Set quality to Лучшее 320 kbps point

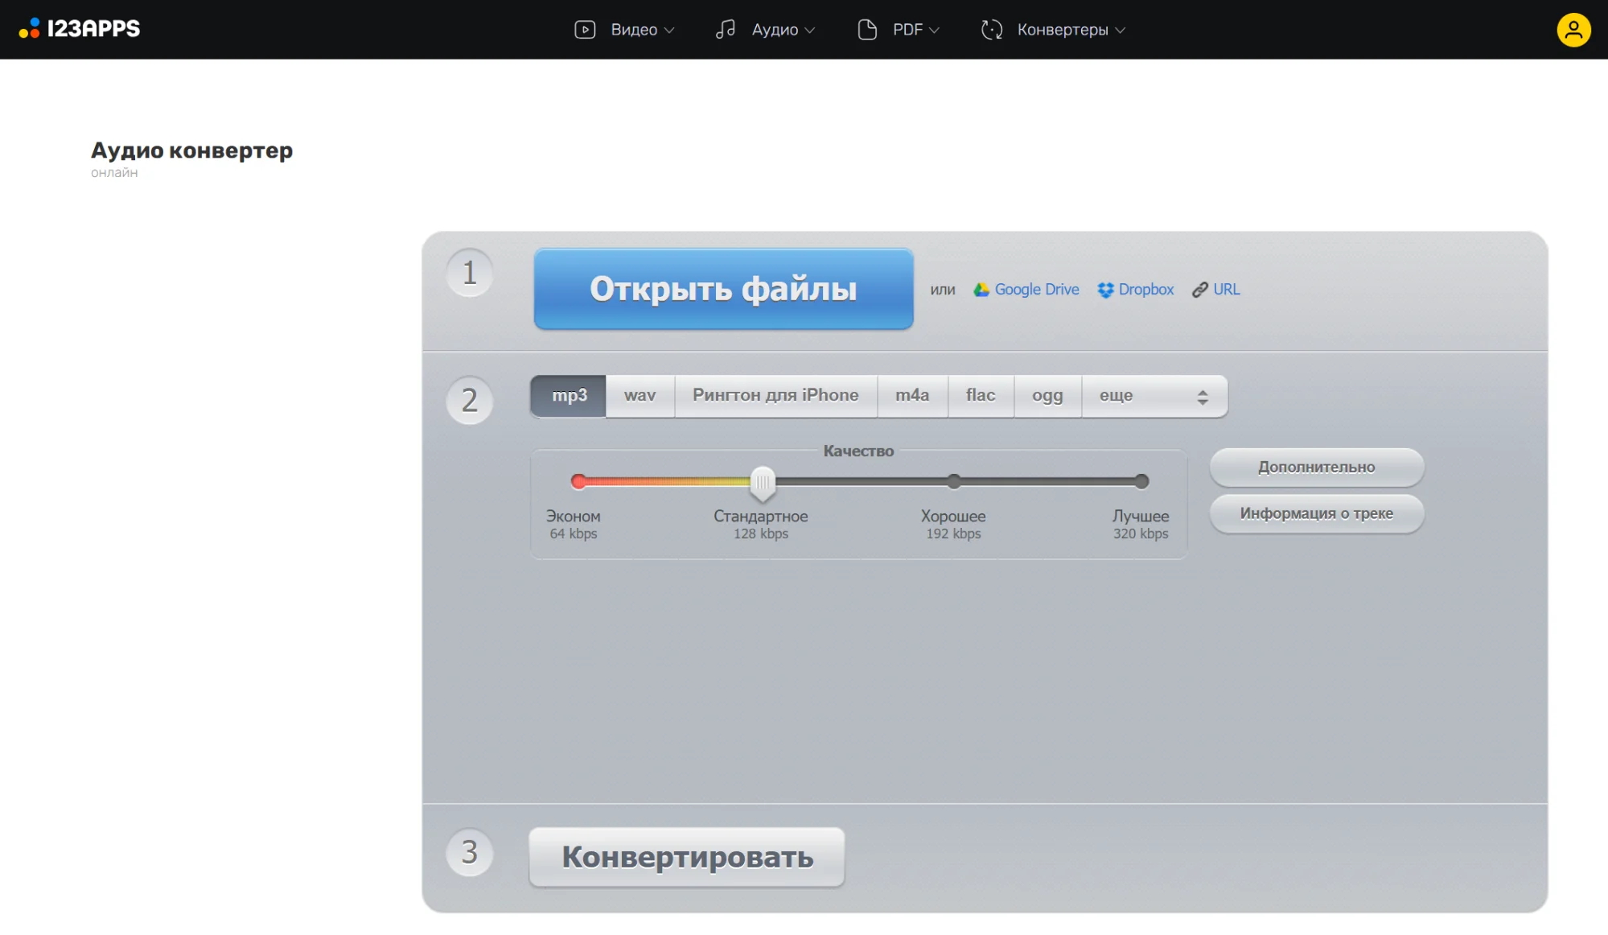(x=1141, y=482)
